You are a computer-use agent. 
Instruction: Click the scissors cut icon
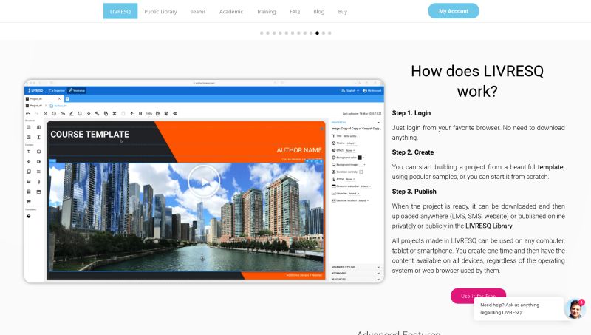[115, 113]
